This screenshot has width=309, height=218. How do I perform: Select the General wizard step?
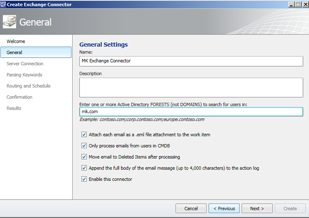36,52
